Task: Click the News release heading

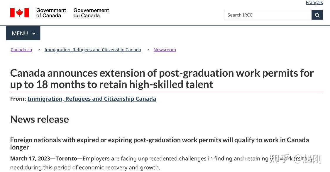Action: pos(40,119)
